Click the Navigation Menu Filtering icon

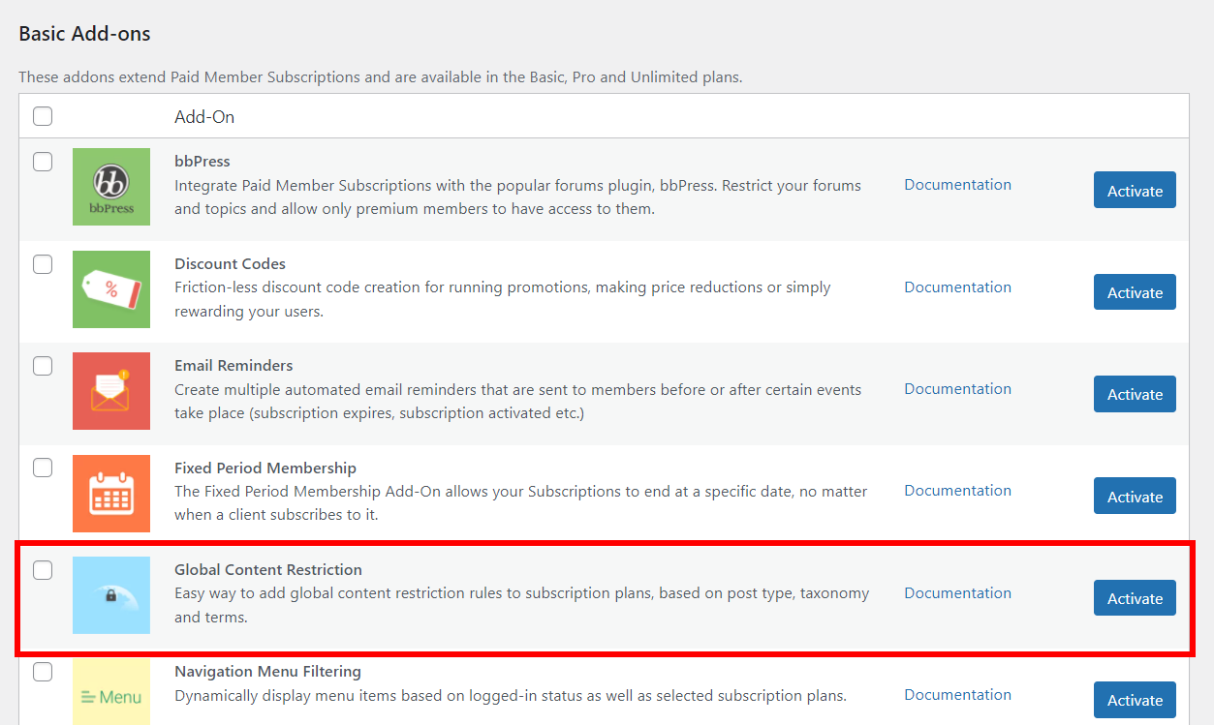pos(111,695)
